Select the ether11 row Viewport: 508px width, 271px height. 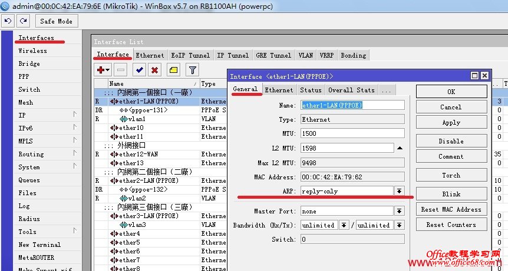[161, 136]
